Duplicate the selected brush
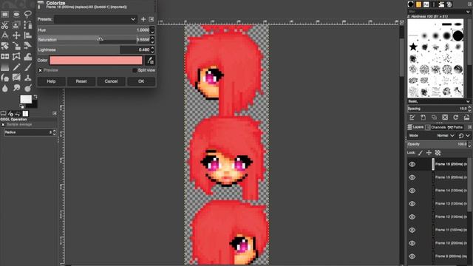Screen dimensions: 473x266 434,117
